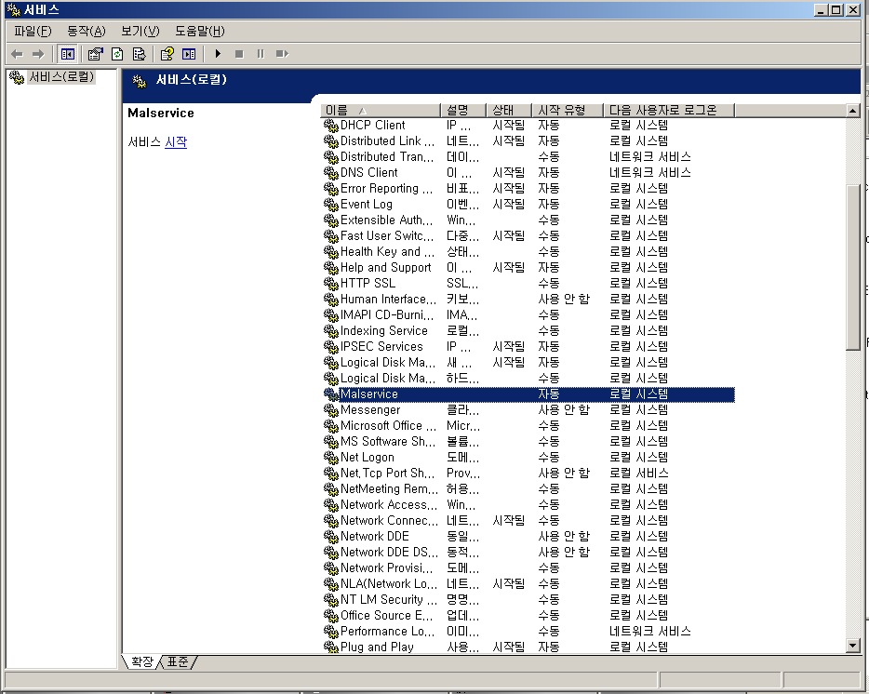869x694 pixels.
Task: Select Microsoft Office ... service row
Action: [528, 426]
